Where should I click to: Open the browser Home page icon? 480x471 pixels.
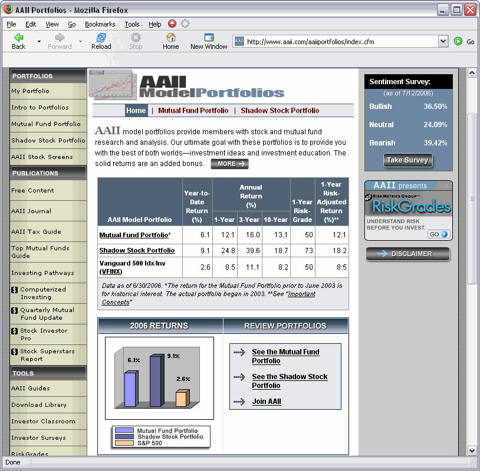170,38
